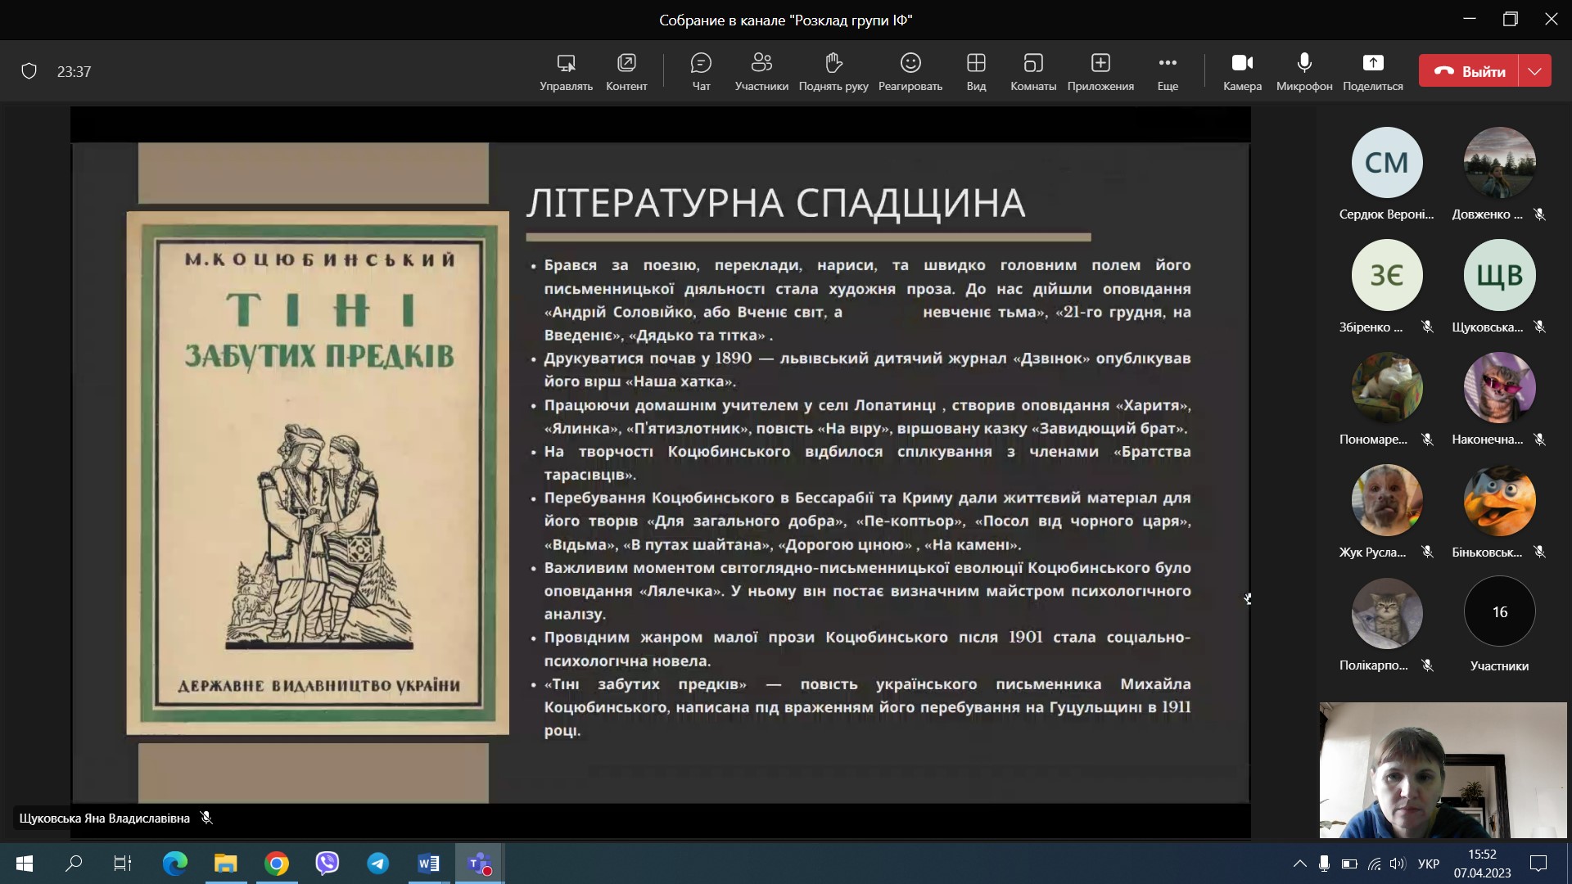Screen dimensions: 1572x884
Task: Mute the Microphone toggle
Action: pyautogui.click(x=1304, y=71)
